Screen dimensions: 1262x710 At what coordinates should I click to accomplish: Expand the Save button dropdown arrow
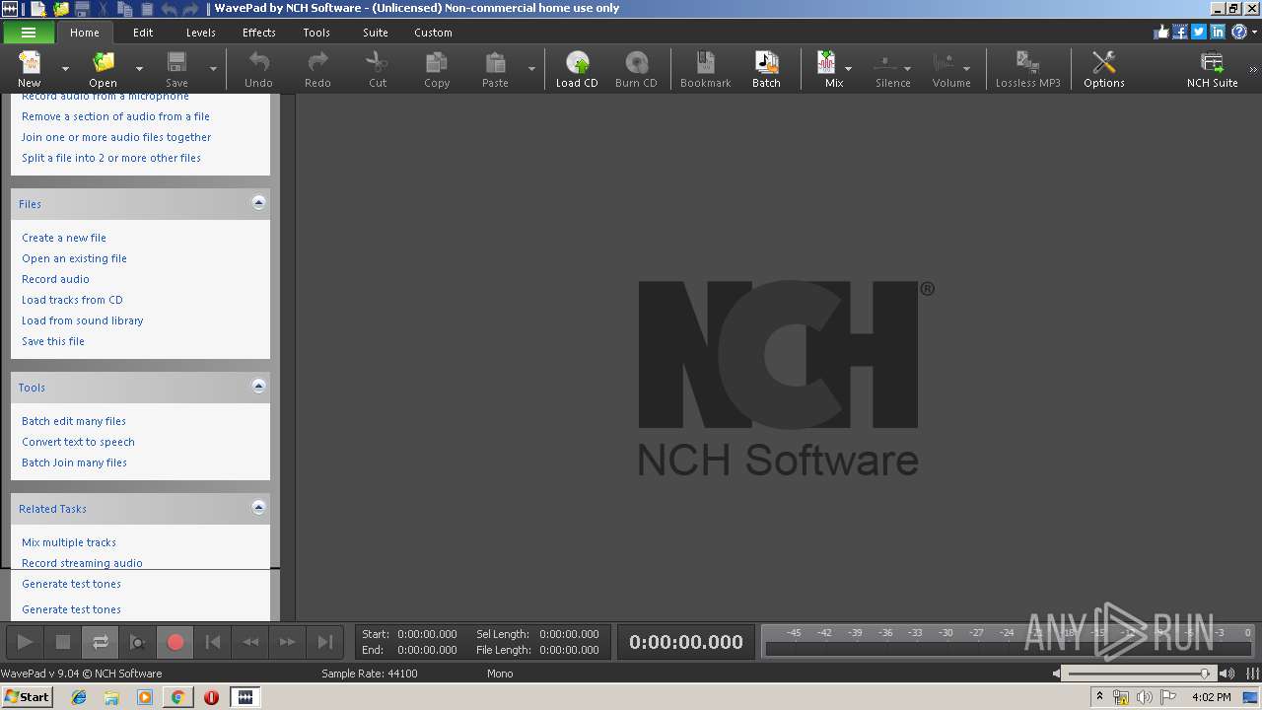tap(213, 69)
